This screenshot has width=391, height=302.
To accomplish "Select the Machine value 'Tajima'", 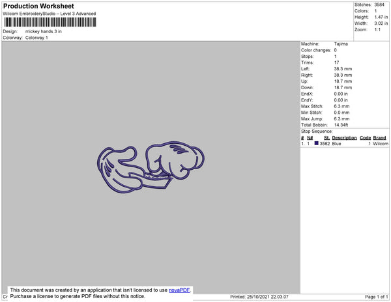I will click(x=341, y=44).
